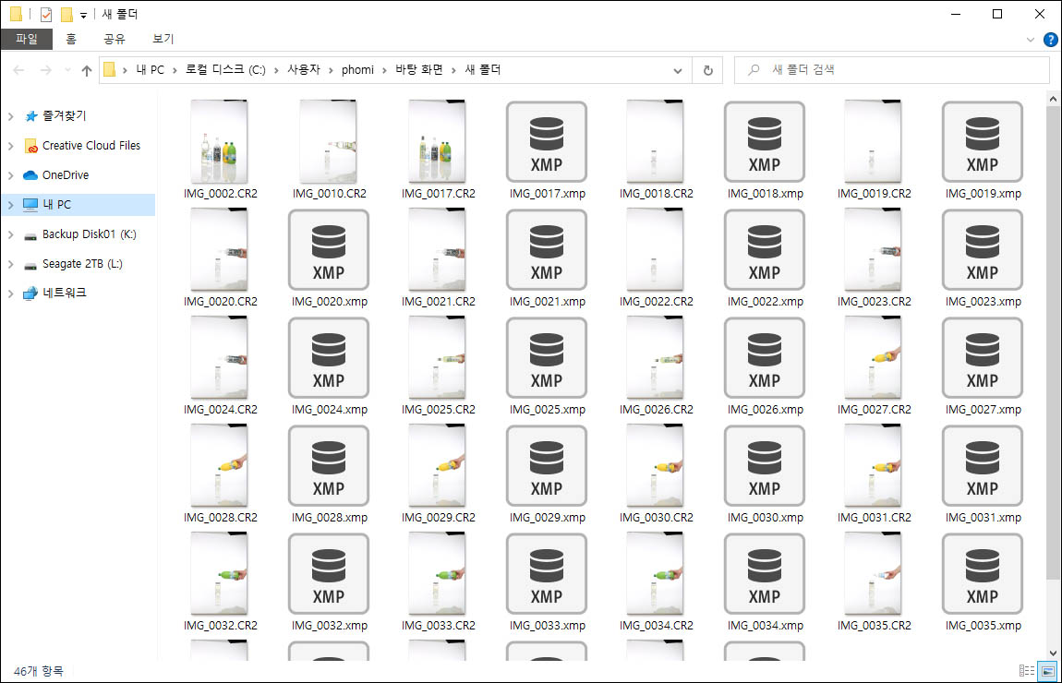The width and height of the screenshot is (1062, 683).
Task: Click the scrollbar down arrow
Action: click(1053, 653)
